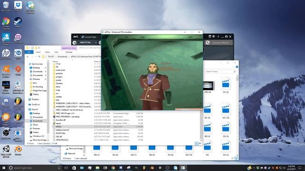Click the Videos window vertical scrollbar
Screen dimensions: 305x171
coord(237,116)
